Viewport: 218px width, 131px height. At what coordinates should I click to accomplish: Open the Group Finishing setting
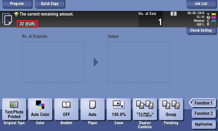point(171,109)
